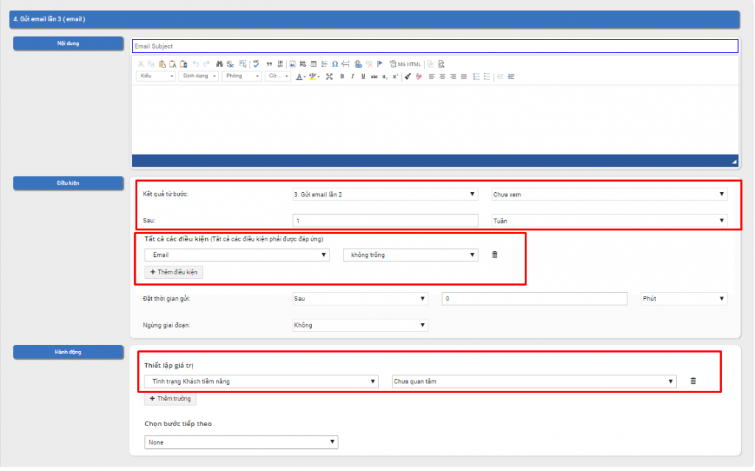Open Find using binoculars icon
755x471 pixels.
pos(219,64)
